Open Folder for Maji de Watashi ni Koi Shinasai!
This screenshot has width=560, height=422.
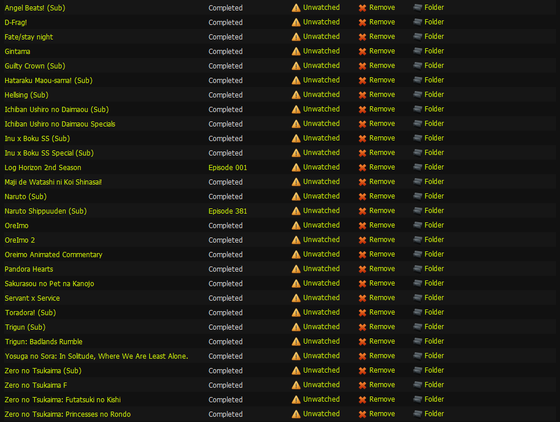434,181
